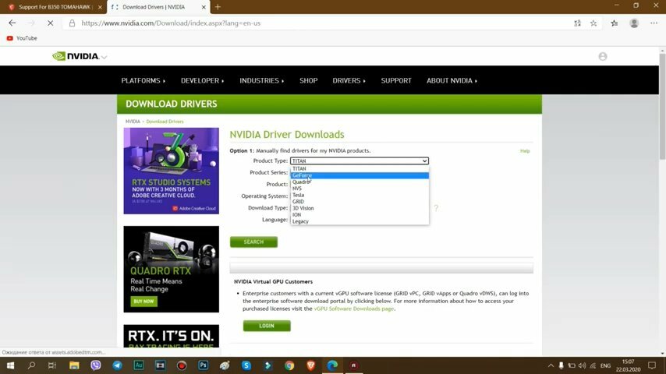This screenshot has width=666, height=374.
Task: Open the browser profile avatar
Action: tap(634, 23)
